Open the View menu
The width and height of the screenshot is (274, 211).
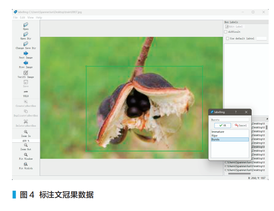click(x=31, y=17)
